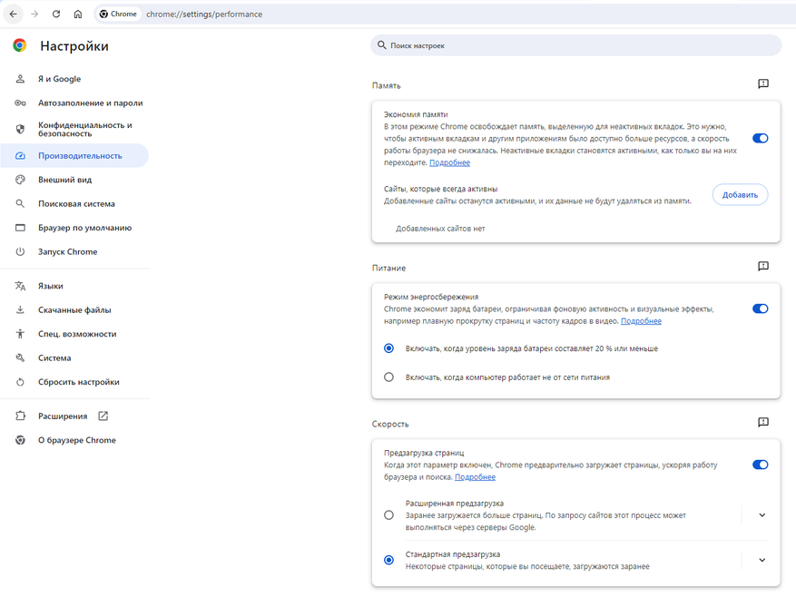The image size is (796, 597).
Task: Go back using the back arrow
Action: pos(13,15)
